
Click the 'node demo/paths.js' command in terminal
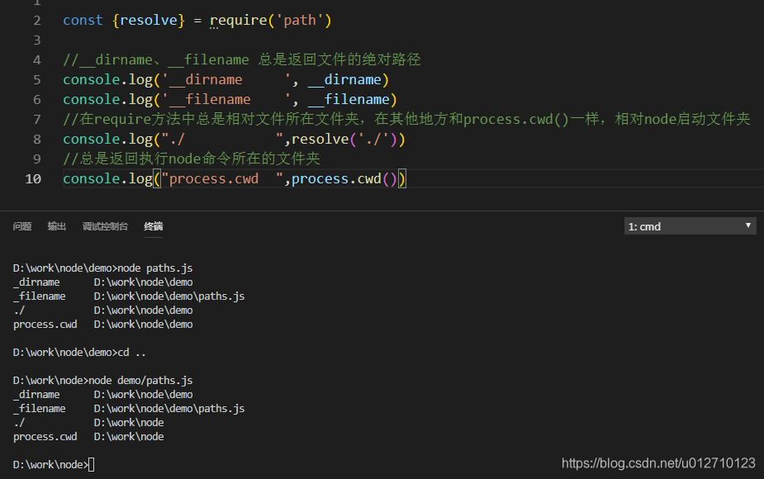pos(140,381)
